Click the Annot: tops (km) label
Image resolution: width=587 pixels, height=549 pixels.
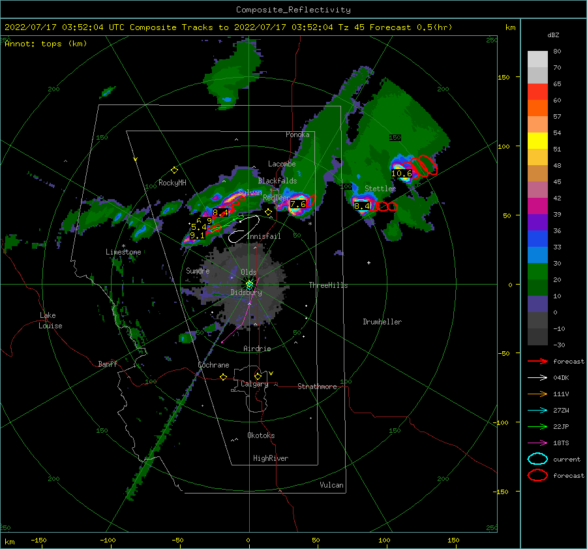(x=46, y=44)
